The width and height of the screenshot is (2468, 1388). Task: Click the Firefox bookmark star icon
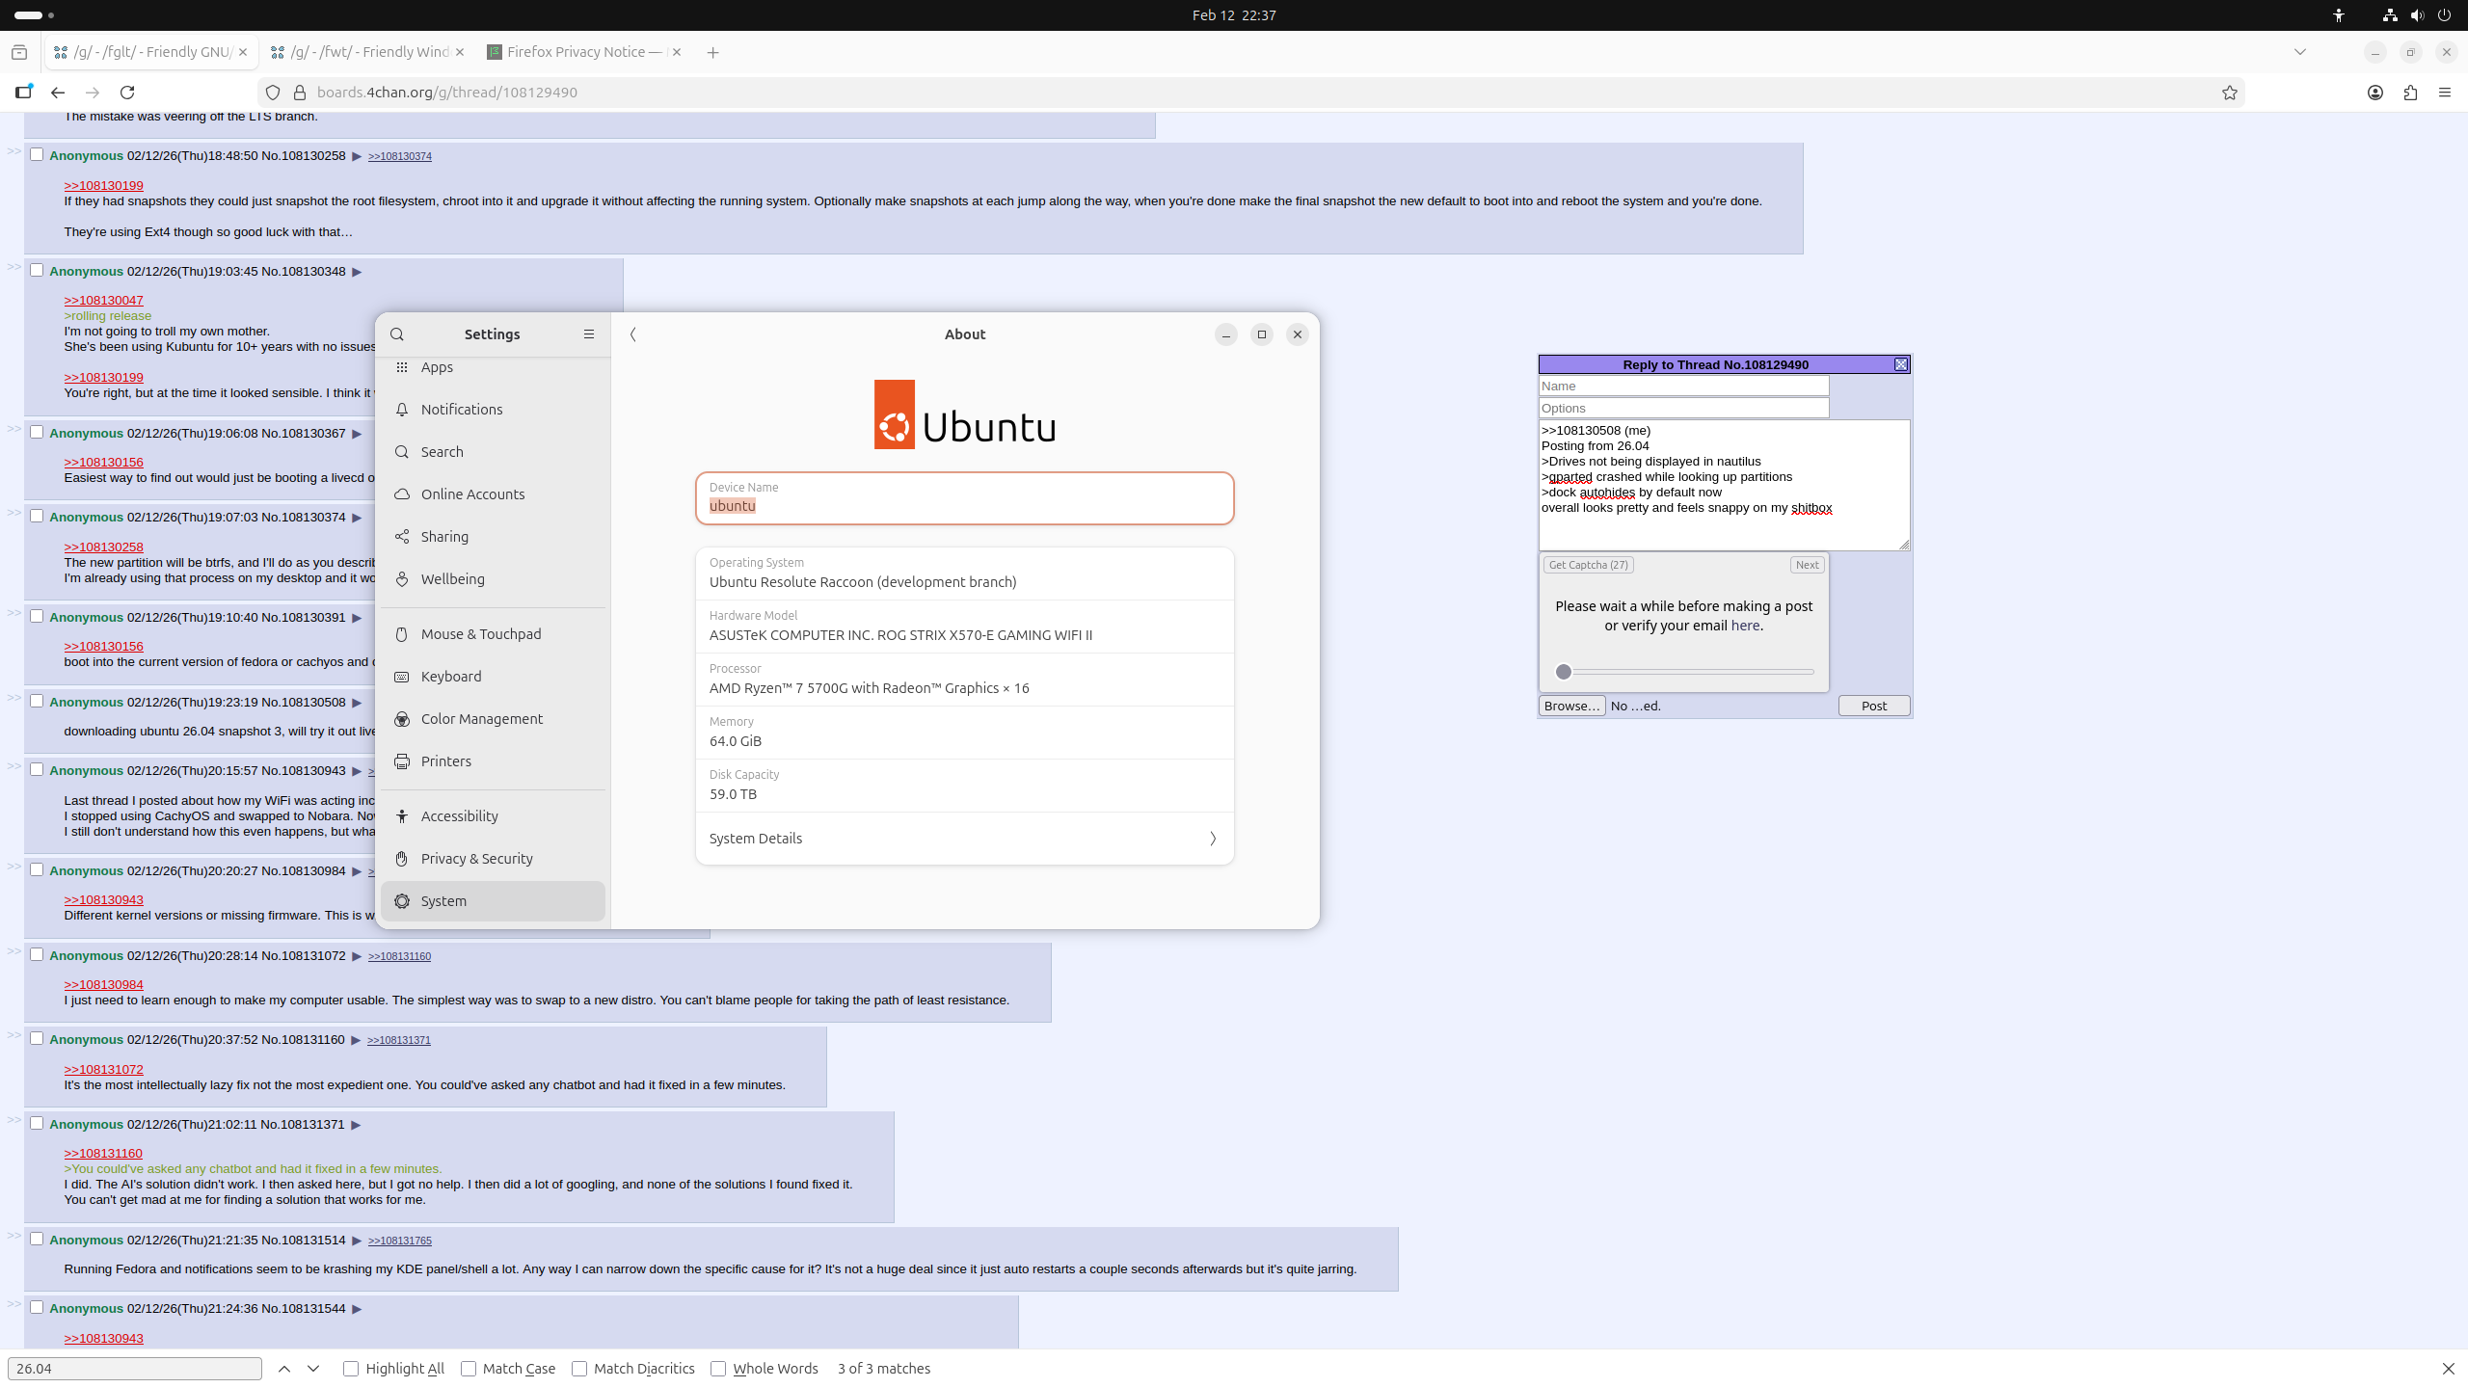click(2229, 93)
